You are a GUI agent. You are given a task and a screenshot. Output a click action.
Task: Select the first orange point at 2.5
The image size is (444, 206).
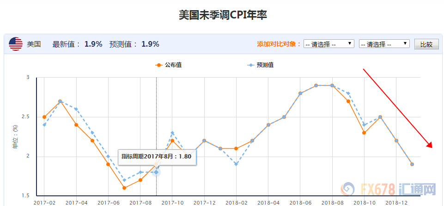(x=44, y=117)
